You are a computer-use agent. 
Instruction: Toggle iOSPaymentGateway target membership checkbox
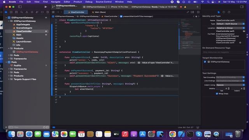(x=205, y=62)
